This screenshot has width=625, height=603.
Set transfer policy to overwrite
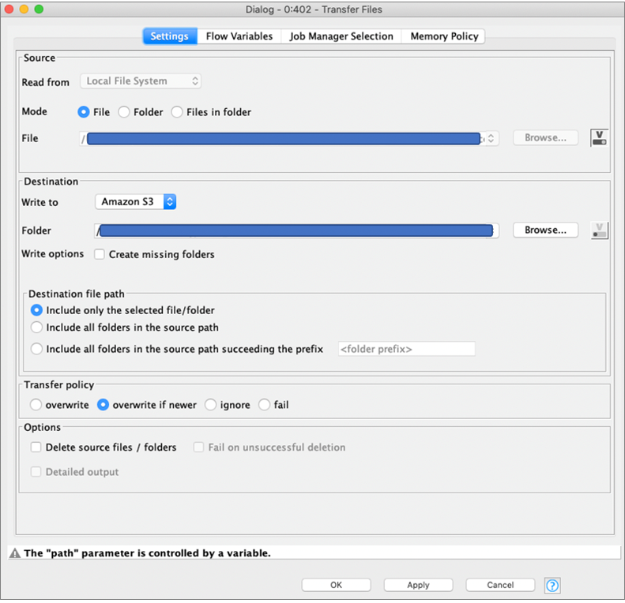tap(36, 405)
